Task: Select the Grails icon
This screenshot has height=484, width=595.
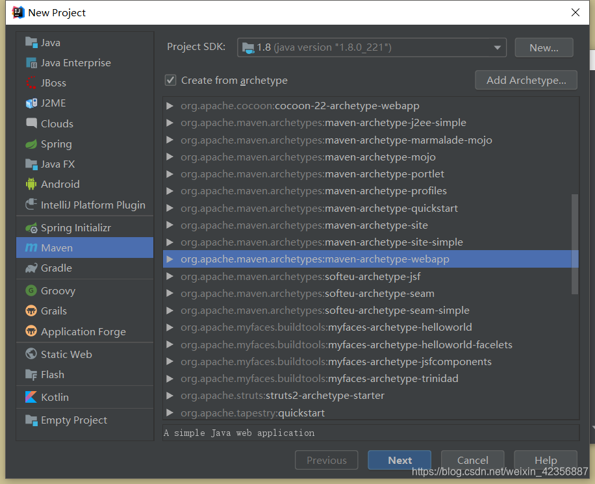Action: tap(31, 311)
